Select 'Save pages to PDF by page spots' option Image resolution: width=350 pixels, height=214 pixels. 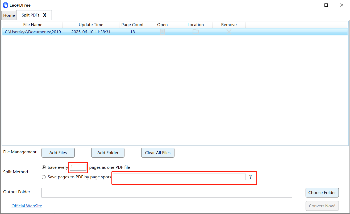point(44,177)
